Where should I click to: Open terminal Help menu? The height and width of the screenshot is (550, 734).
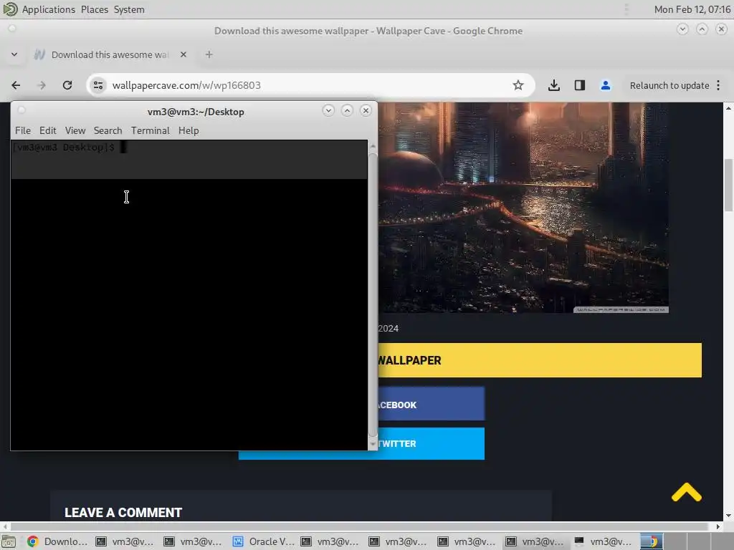189,130
